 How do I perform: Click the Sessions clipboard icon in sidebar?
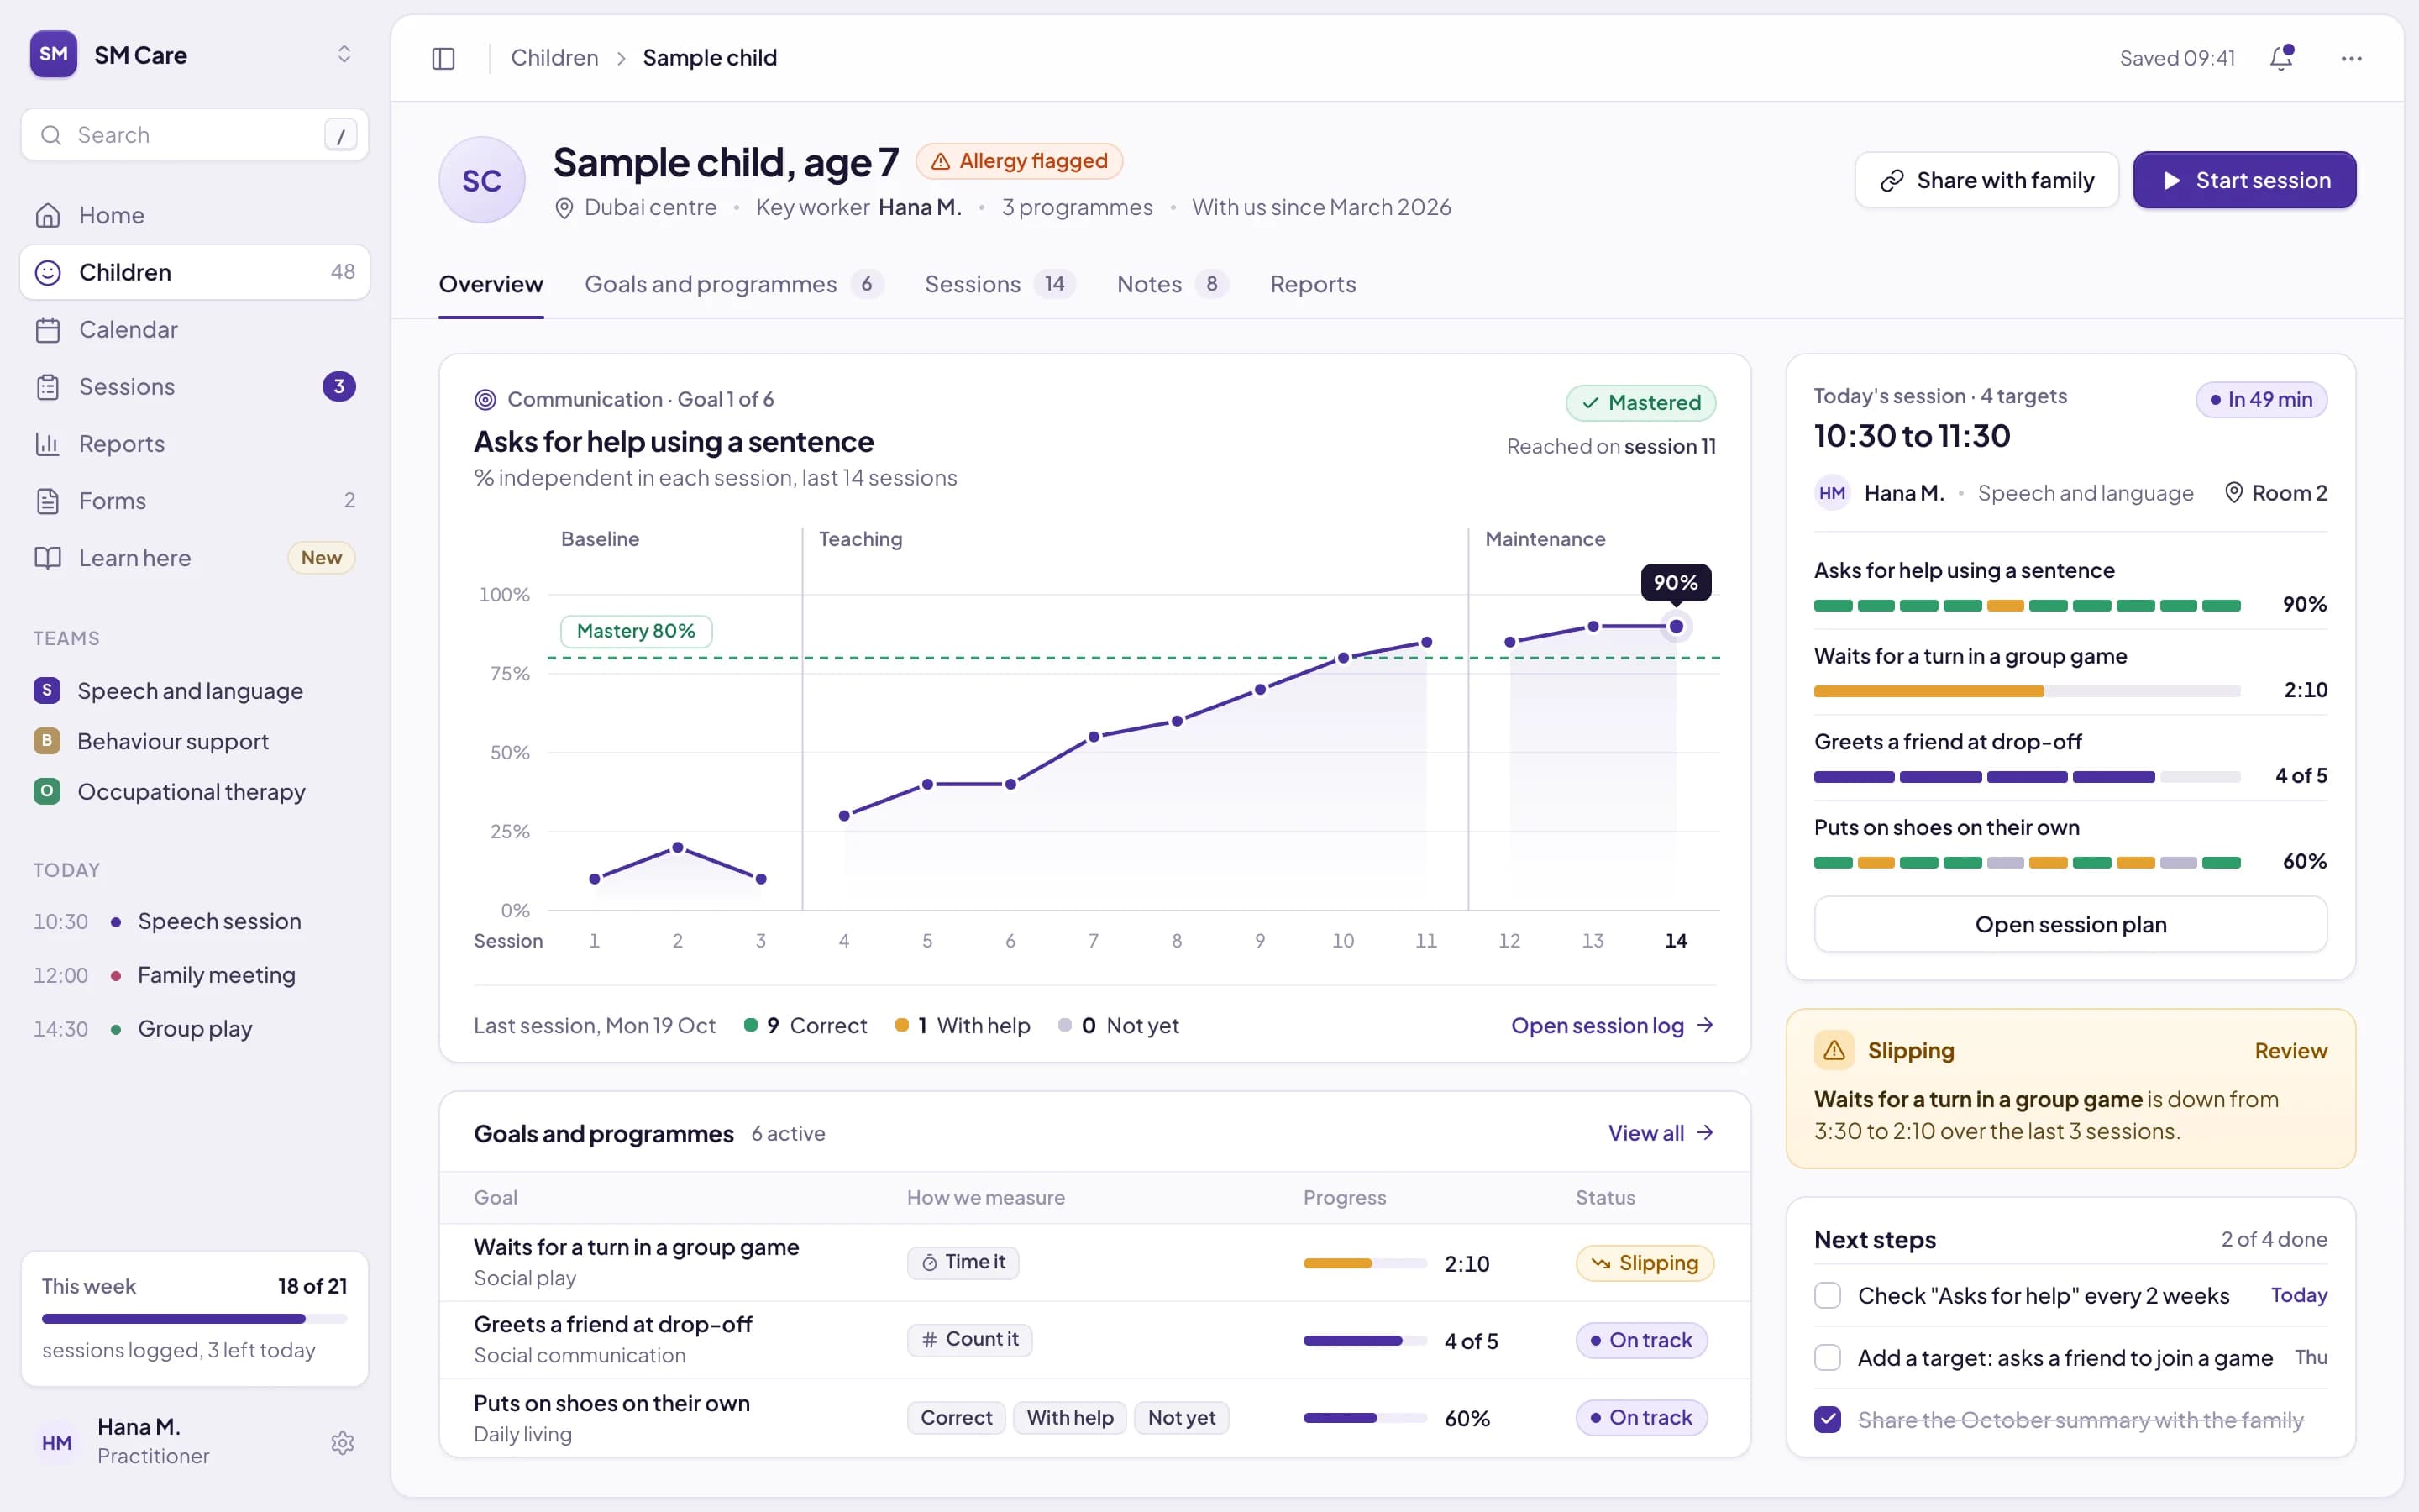point(47,386)
